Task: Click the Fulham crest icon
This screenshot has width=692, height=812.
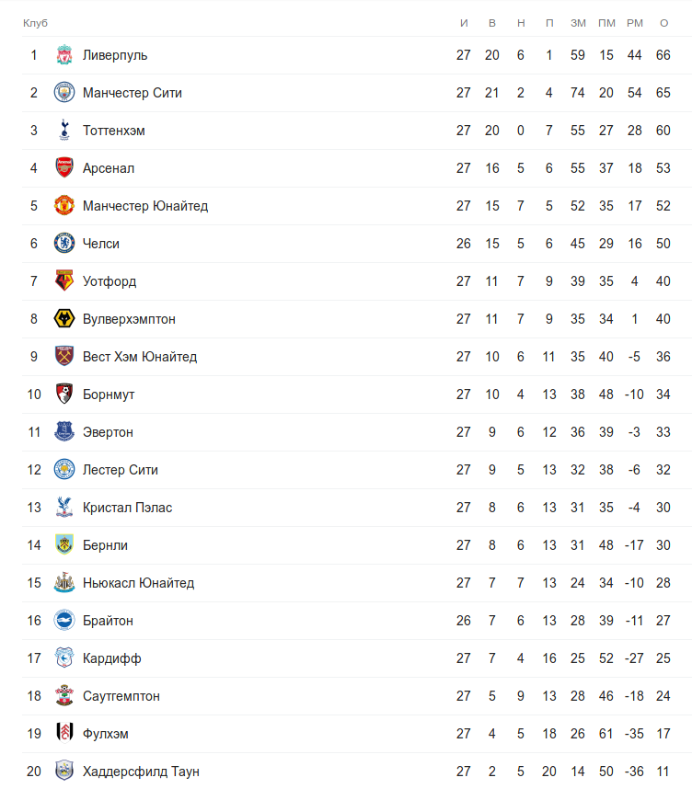Action: click(63, 734)
